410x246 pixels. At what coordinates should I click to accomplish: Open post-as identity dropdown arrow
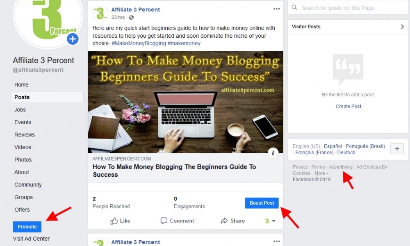click(274, 221)
